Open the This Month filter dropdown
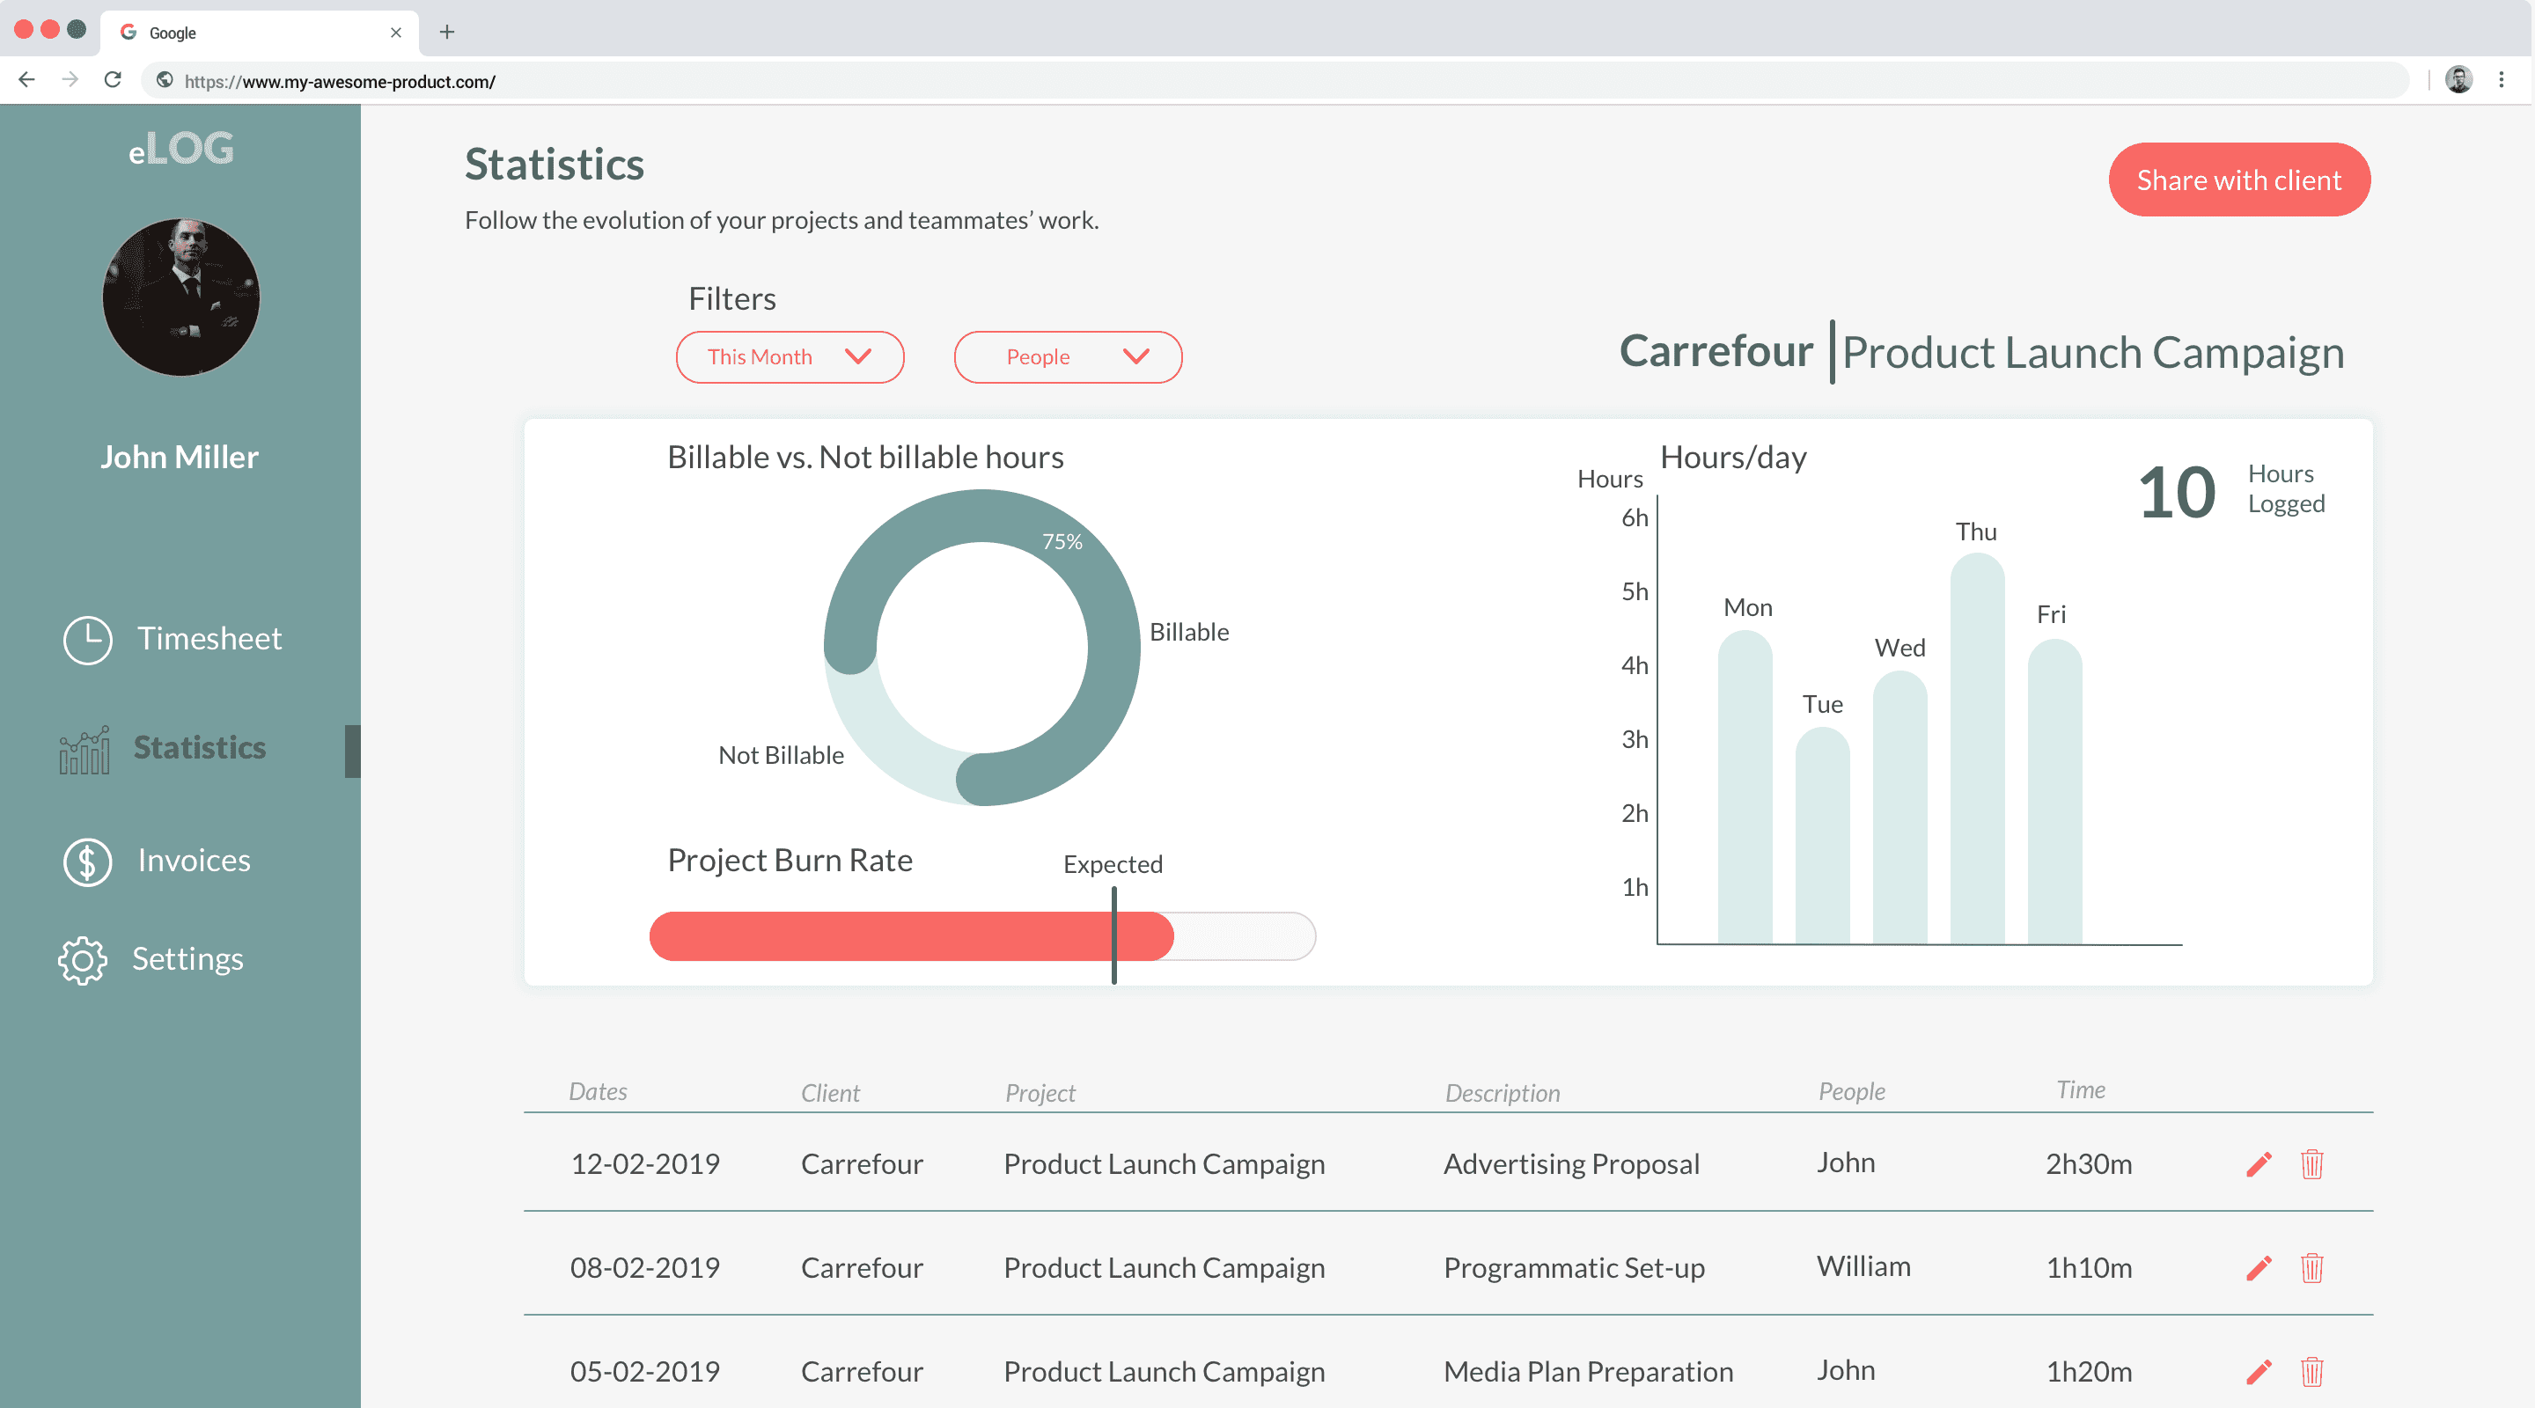Viewport: 2535px width, 1408px height. 790,357
